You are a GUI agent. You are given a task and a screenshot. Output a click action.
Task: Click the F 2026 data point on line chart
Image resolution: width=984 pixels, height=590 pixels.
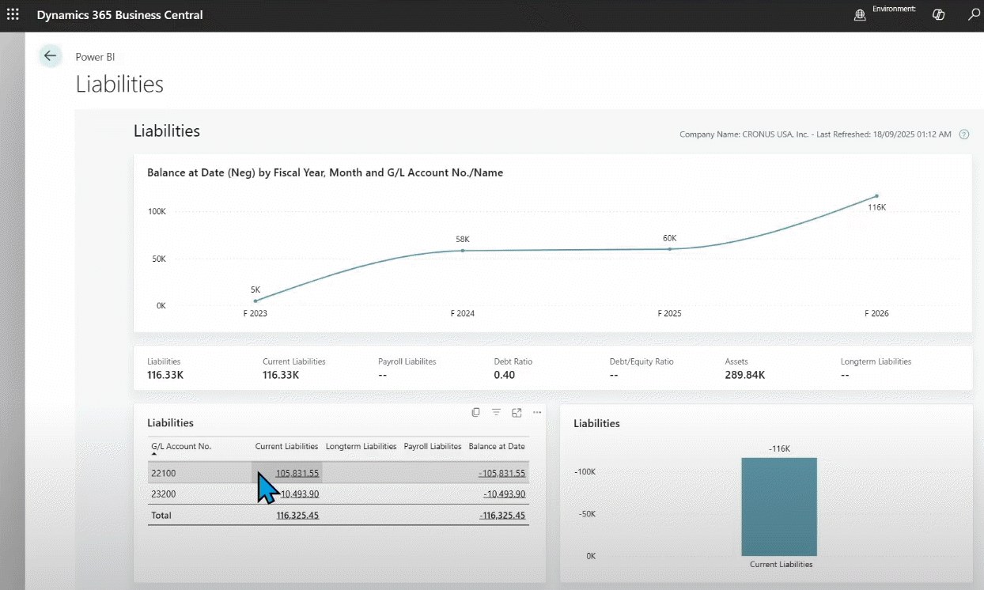(876, 196)
